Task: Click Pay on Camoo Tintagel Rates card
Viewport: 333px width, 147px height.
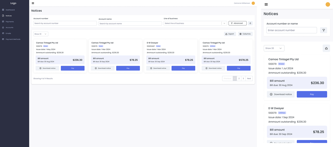Action: [x=128, y=68]
